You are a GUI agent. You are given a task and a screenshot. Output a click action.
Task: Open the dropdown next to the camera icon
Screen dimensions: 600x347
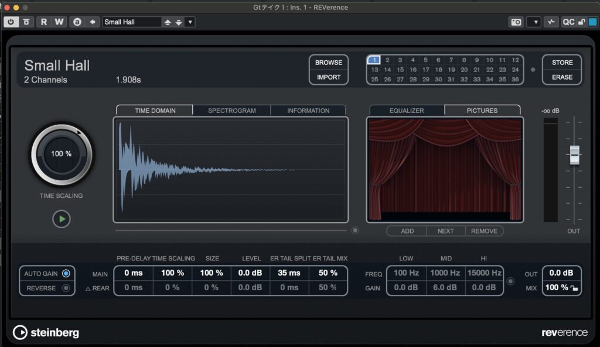[533, 22]
